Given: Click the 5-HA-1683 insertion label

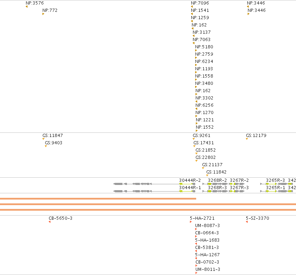Looking at the screenshot, I should click(207, 240).
